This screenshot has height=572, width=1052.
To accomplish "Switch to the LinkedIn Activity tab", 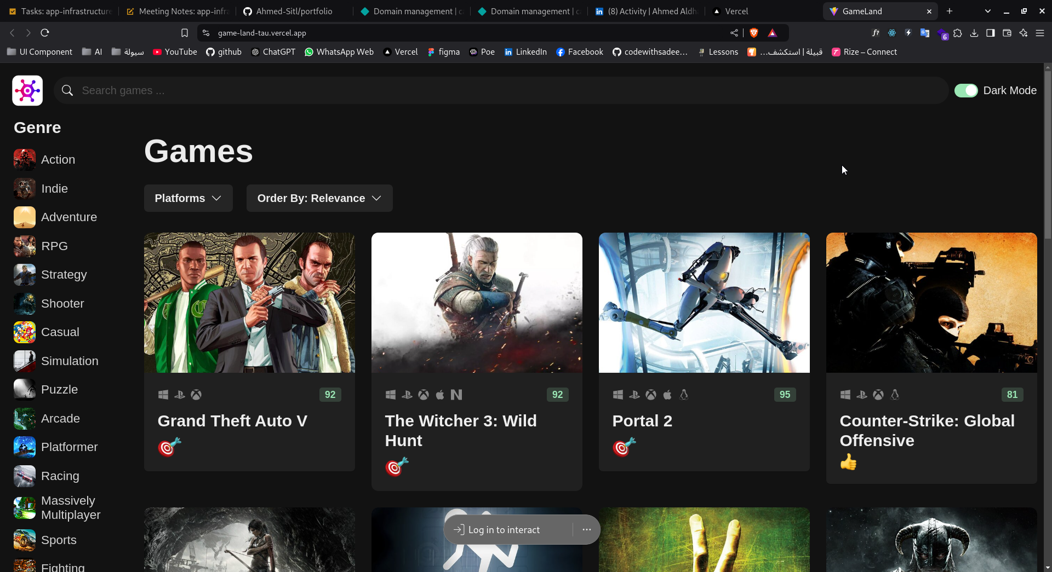I will [647, 11].
